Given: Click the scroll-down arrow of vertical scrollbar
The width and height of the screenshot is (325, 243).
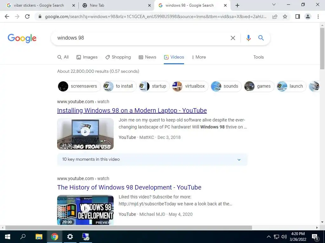Looking at the screenshot, I should click(x=322, y=222).
